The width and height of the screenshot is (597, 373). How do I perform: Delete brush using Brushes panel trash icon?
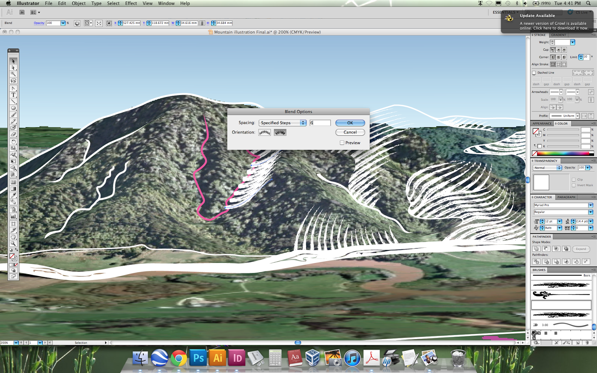(x=587, y=342)
